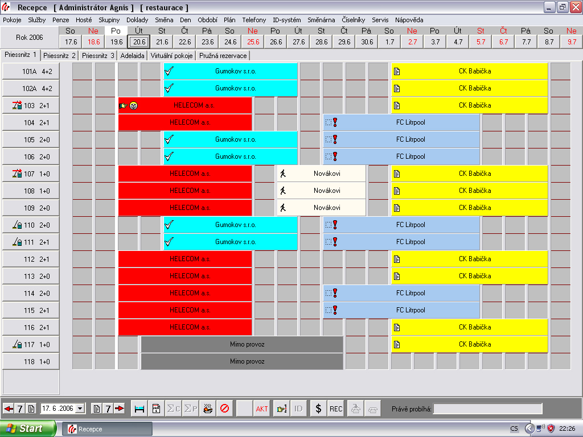Click the dollar sign toolbar button
583x437 pixels.
coord(318,409)
